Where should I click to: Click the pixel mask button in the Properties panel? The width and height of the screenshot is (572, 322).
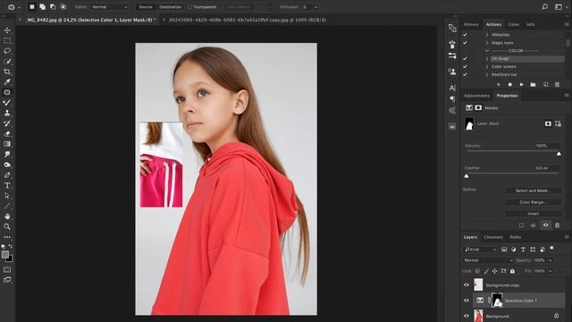[x=548, y=123]
